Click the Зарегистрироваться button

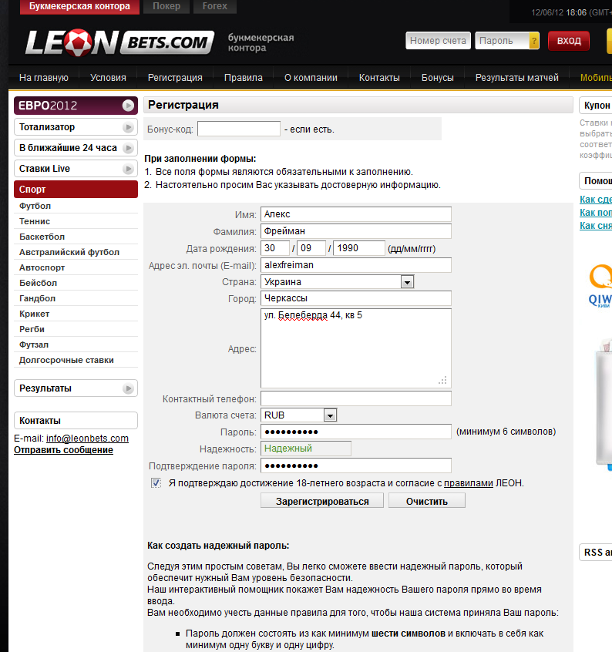pos(322,501)
